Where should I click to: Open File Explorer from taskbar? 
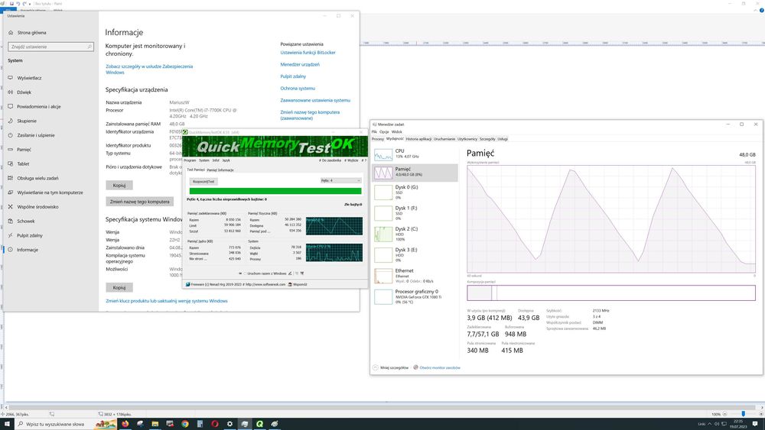(x=155, y=424)
